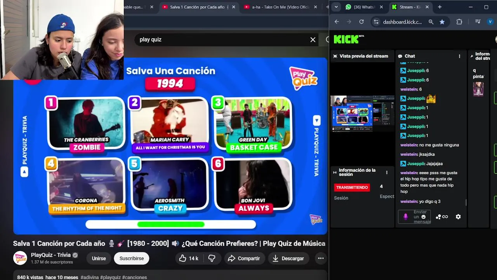Click the Compartir button
Screen dimensions: 497x280
coord(244,258)
